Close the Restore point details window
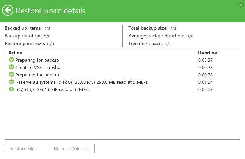The width and height of the screenshot is (245, 159). tap(241, 5)
